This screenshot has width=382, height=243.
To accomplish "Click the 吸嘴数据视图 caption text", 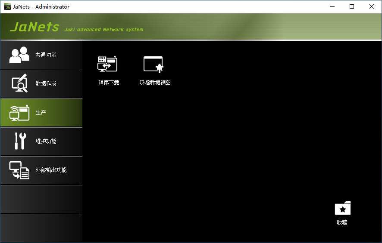I will [x=155, y=83].
